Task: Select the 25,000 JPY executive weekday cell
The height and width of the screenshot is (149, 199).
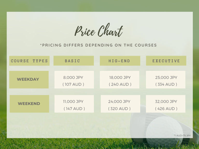Action: (166, 80)
